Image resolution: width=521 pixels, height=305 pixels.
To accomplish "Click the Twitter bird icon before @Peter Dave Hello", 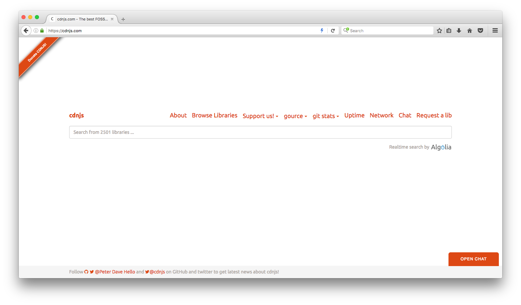I will pos(92,272).
